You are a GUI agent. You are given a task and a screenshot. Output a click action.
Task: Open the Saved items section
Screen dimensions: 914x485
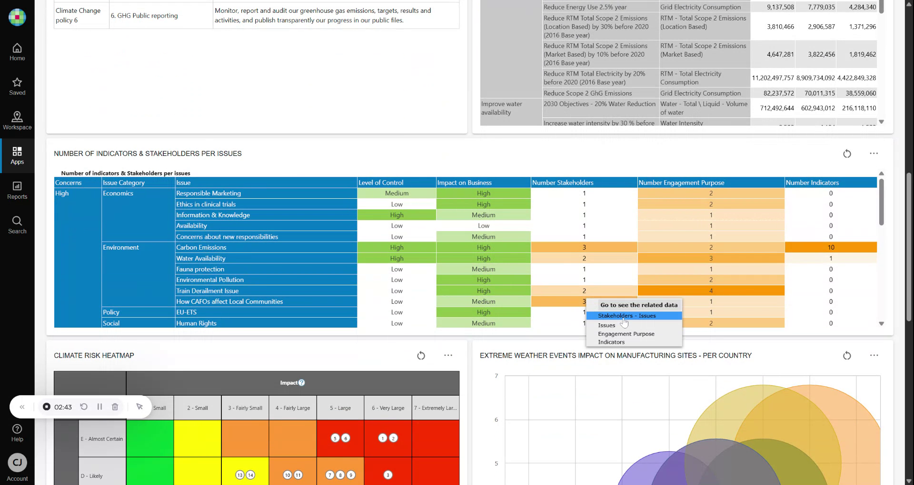tap(17, 87)
